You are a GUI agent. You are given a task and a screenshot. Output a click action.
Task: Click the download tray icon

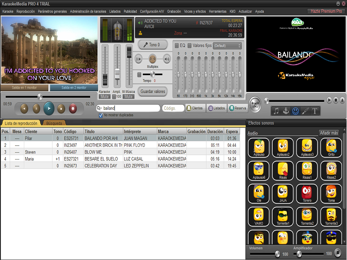(286, 111)
